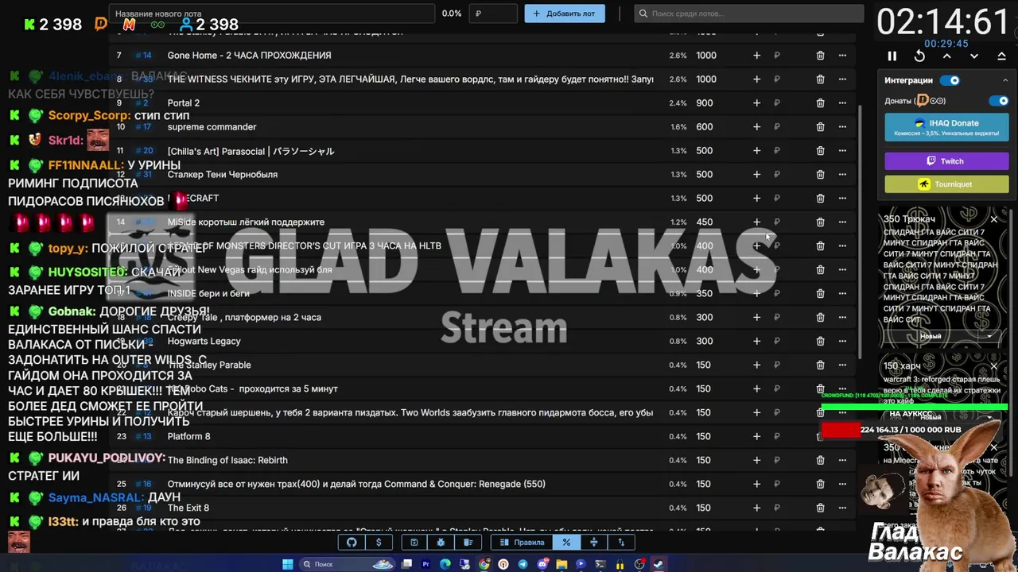Delete the supreme commander lot
1018x572 pixels.
pos(820,127)
